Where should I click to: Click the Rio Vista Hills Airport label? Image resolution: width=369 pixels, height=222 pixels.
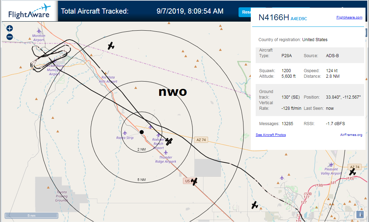click(108, 79)
